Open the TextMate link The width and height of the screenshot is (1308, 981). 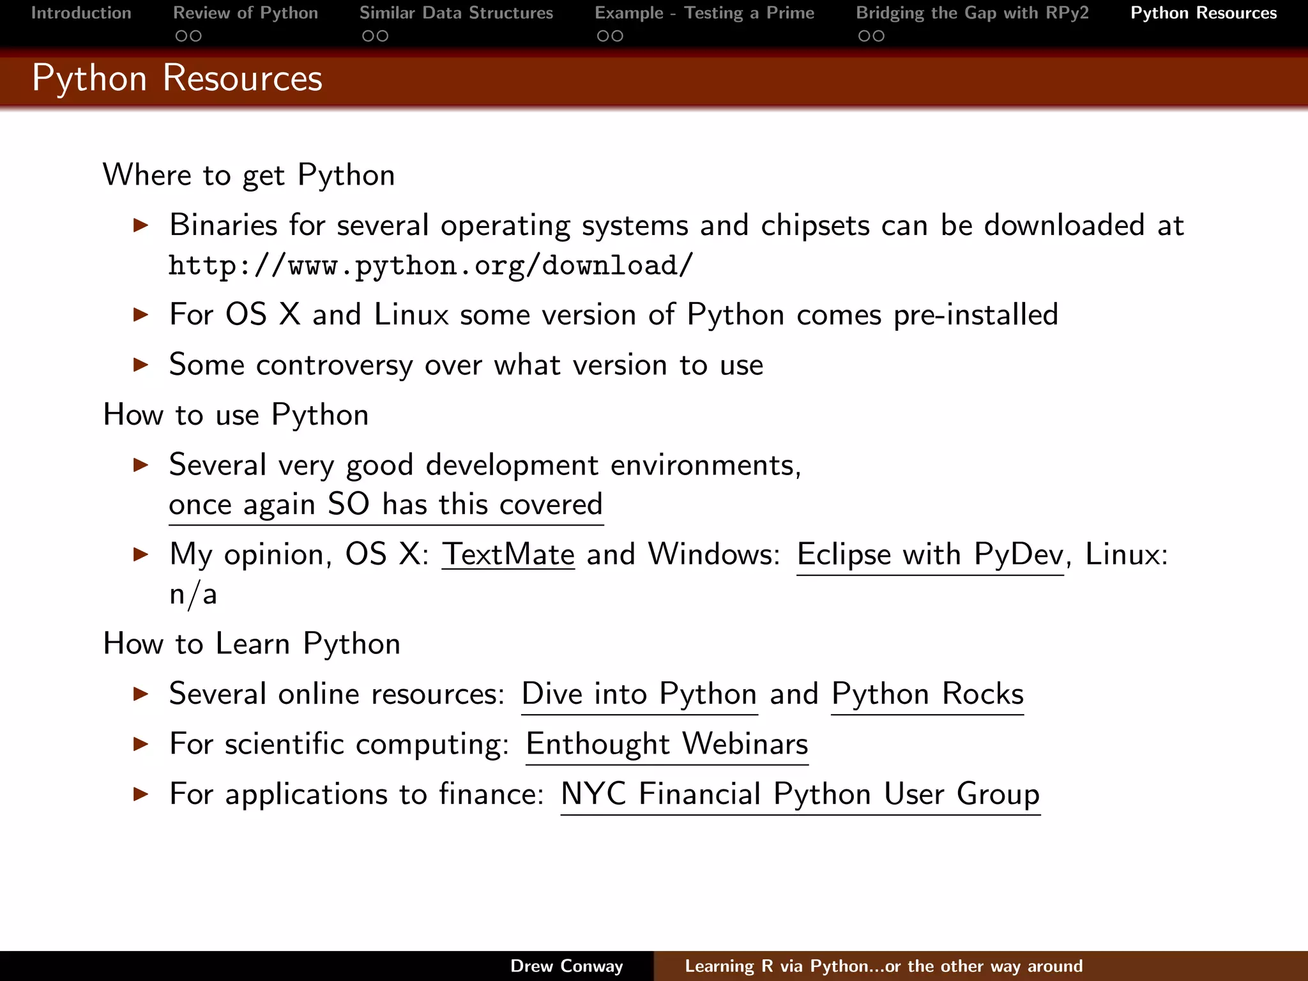(x=508, y=554)
